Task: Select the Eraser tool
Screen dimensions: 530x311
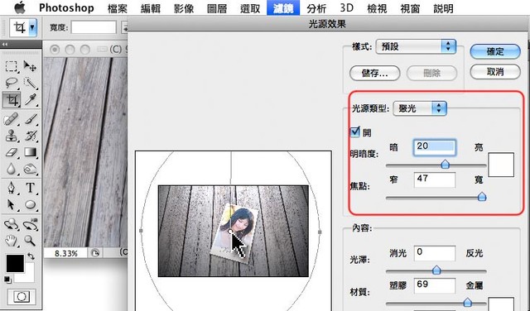Action: click(11, 153)
